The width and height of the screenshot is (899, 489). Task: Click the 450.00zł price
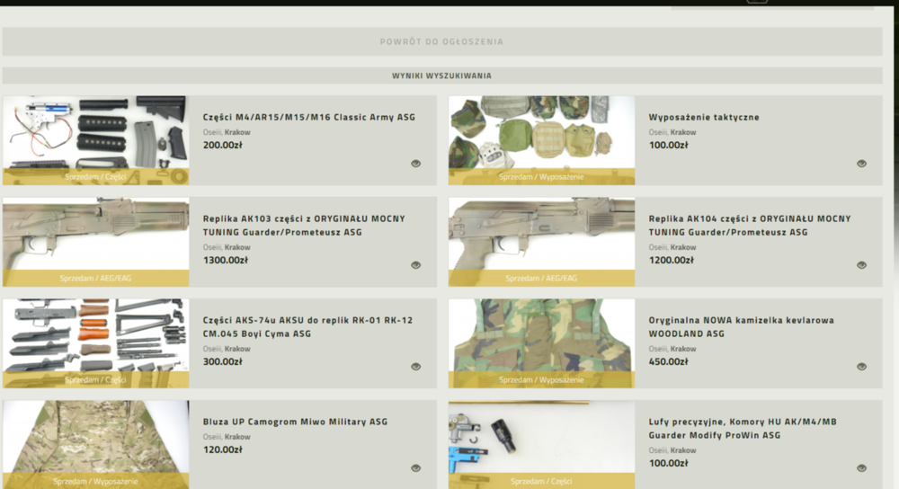click(x=669, y=361)
